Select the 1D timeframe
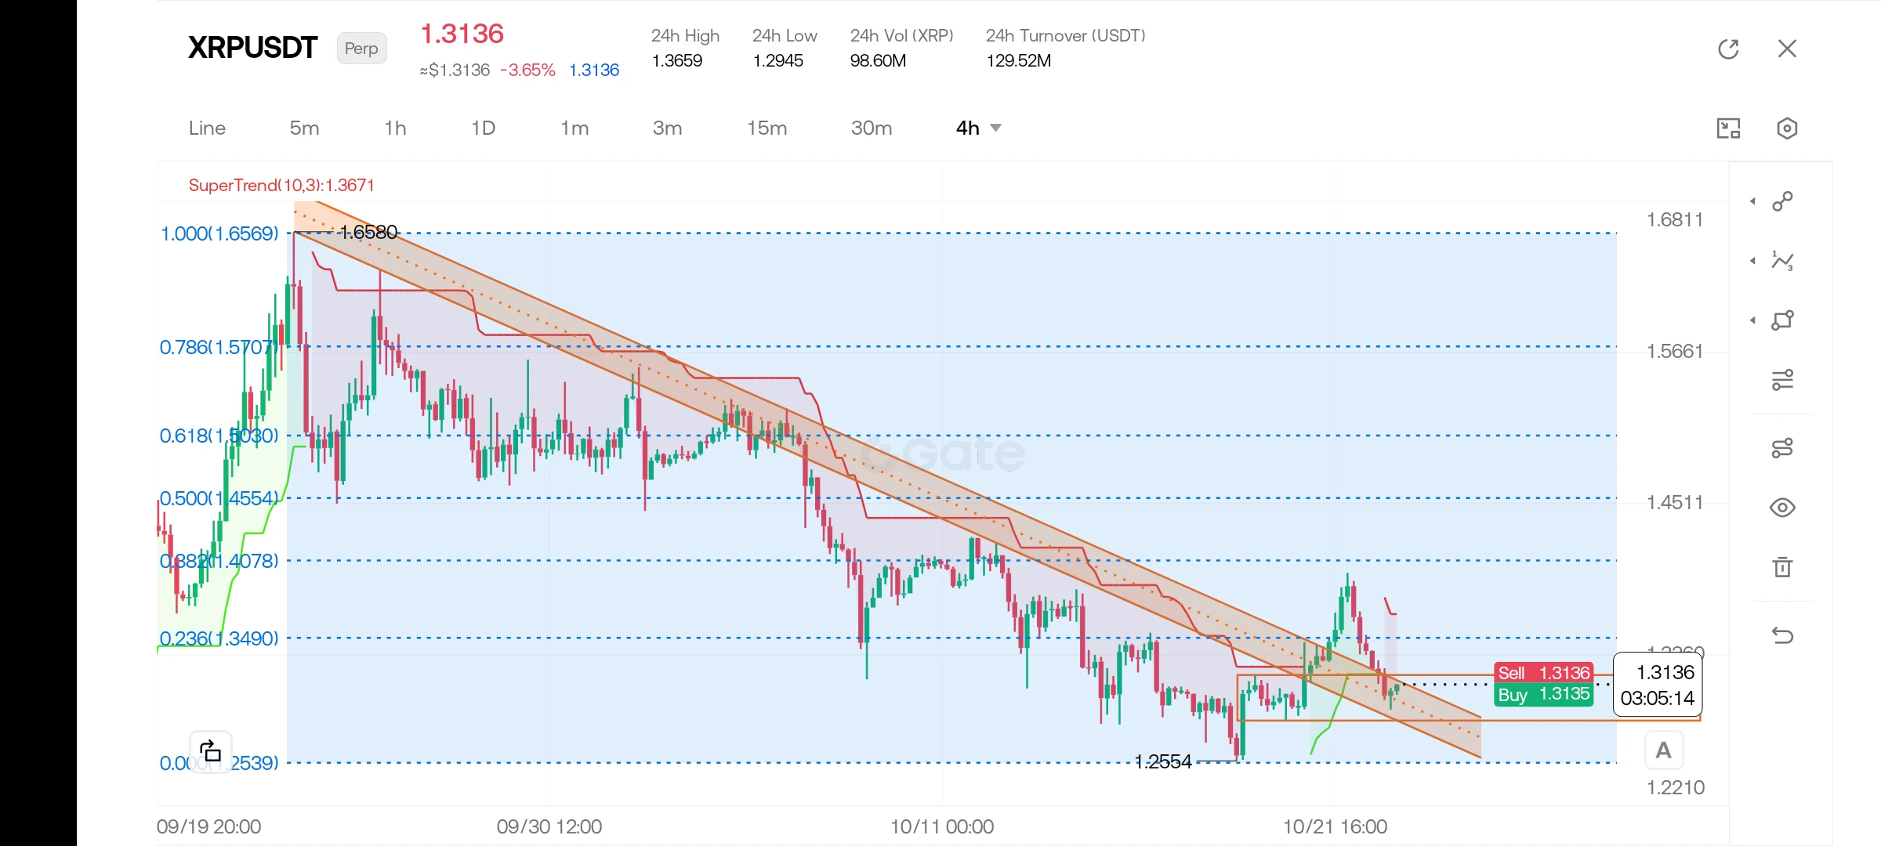The width and height of the screenshot is (1881, 846). [x=483, y=128]
